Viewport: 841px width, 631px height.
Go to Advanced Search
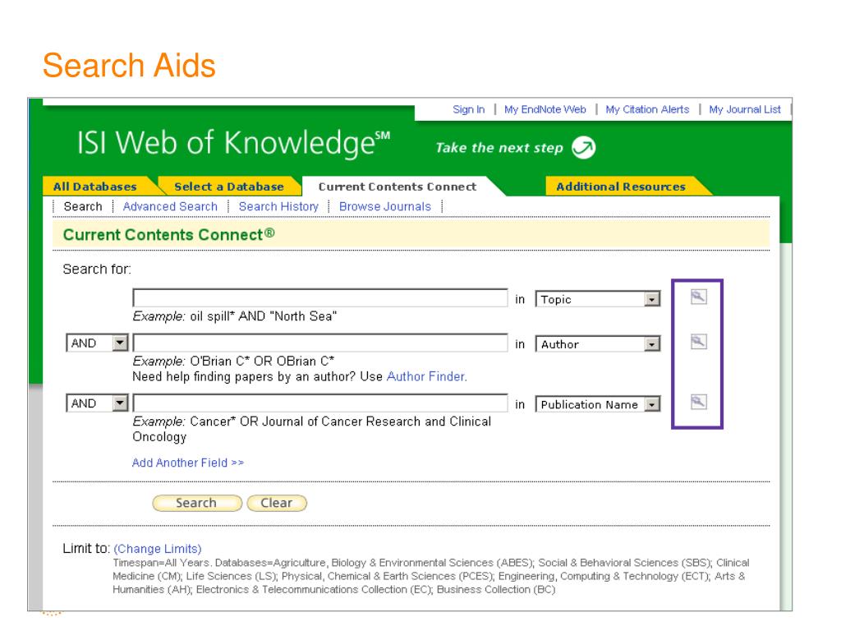coord(170,206)
